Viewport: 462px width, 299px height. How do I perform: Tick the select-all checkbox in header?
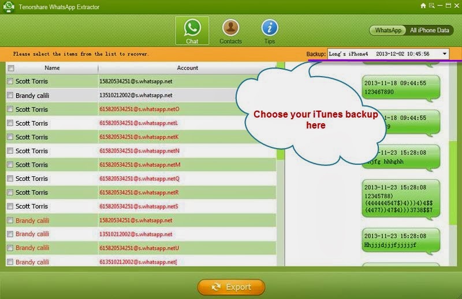pos(11,68)
